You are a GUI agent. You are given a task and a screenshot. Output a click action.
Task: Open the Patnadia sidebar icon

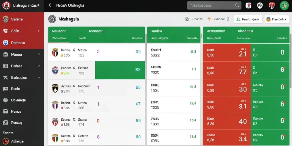click(6, 43)
